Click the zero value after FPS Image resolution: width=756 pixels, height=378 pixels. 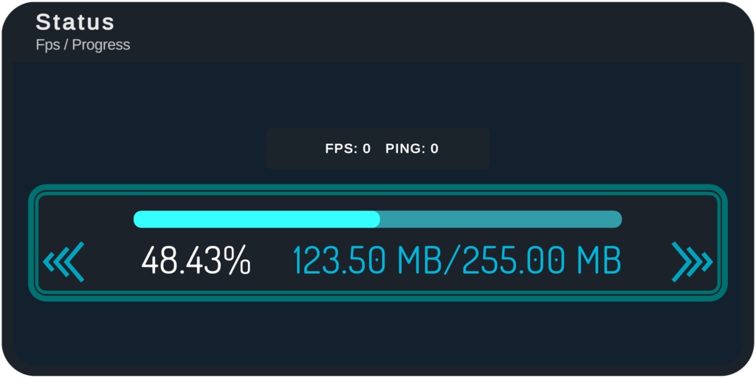click(367, 148)
